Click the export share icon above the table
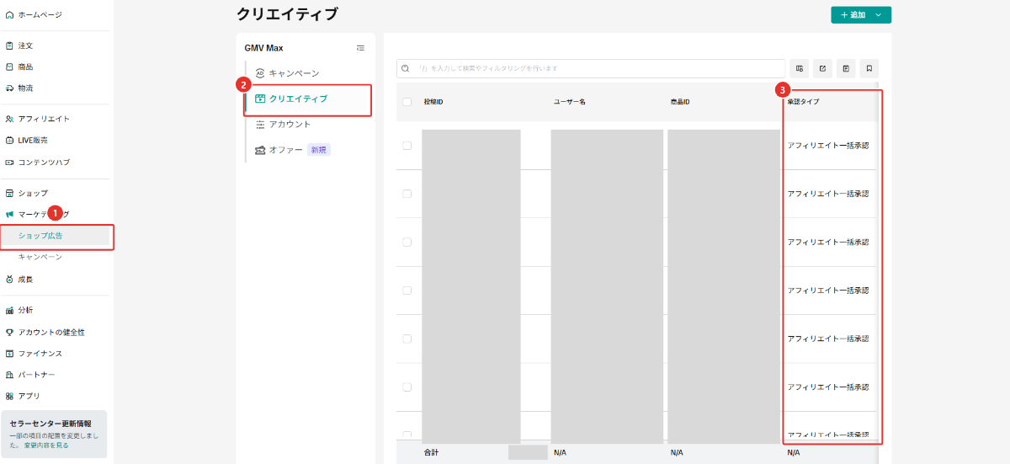 tap(822, 68)
